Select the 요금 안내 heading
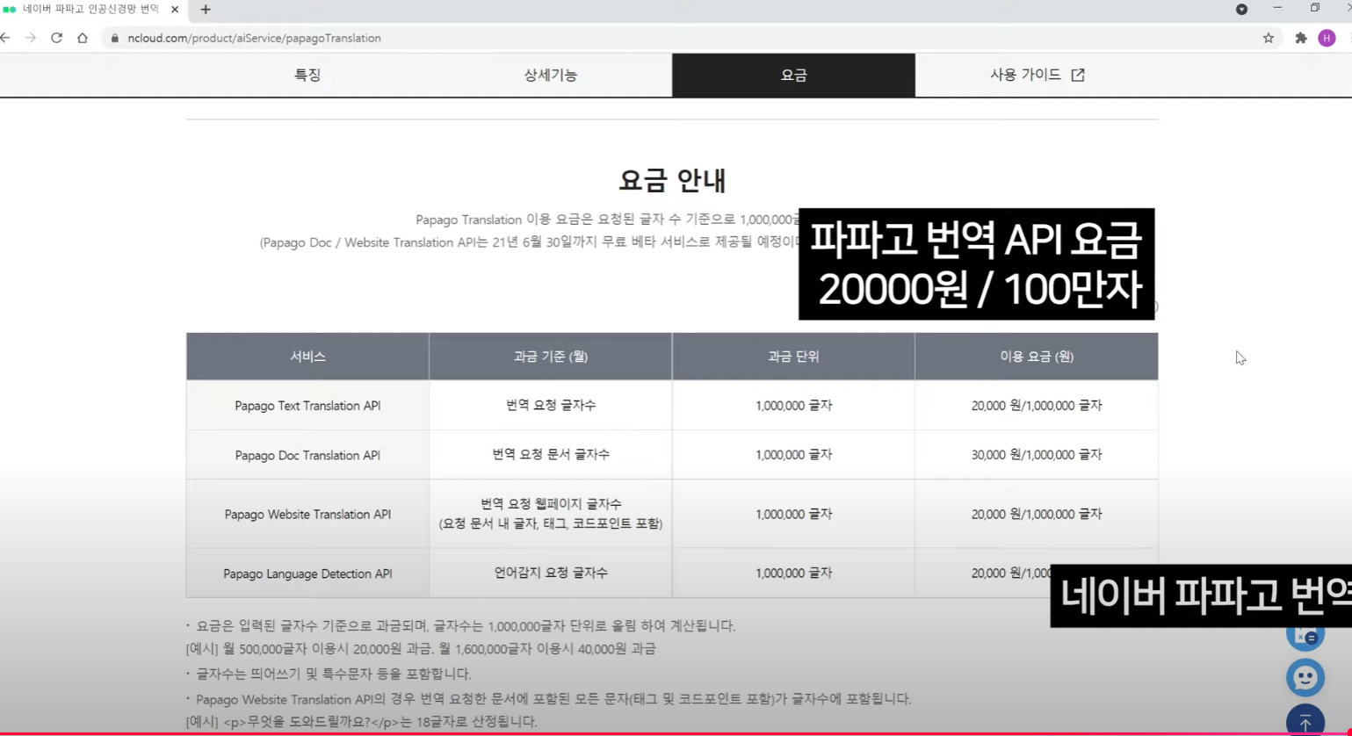The height and width of the screenshot is (736, 1352). [x=672, y=181]
